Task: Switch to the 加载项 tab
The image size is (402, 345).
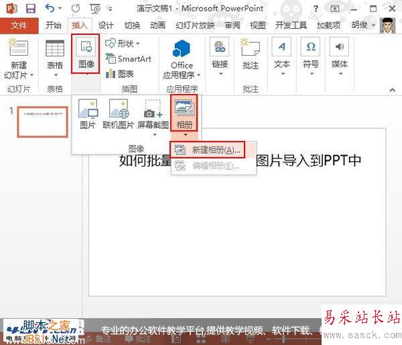Action: pos(328,26)
